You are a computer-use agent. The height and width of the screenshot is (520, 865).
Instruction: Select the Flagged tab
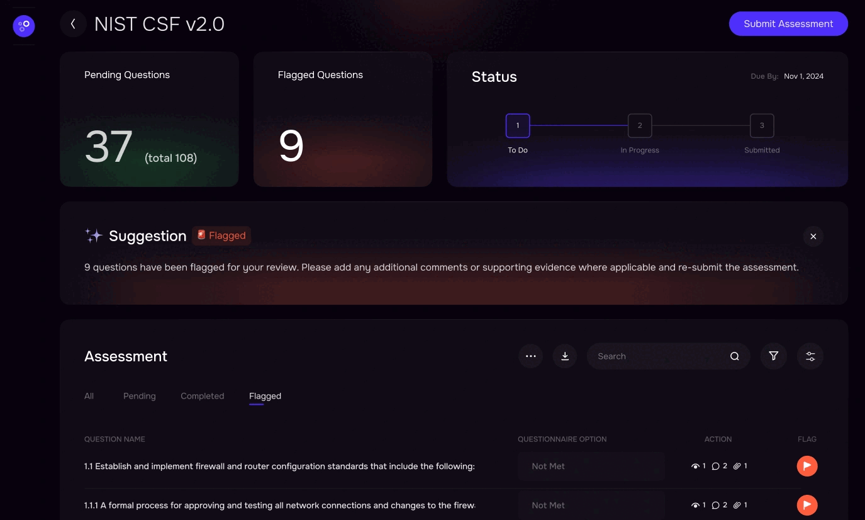coord(265,396)
